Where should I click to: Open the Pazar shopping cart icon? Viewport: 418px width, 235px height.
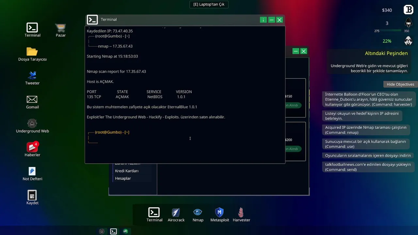click(60, 29)
